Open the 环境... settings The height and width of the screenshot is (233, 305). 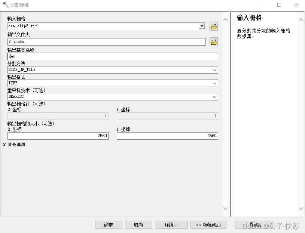[x=171, y=225]
